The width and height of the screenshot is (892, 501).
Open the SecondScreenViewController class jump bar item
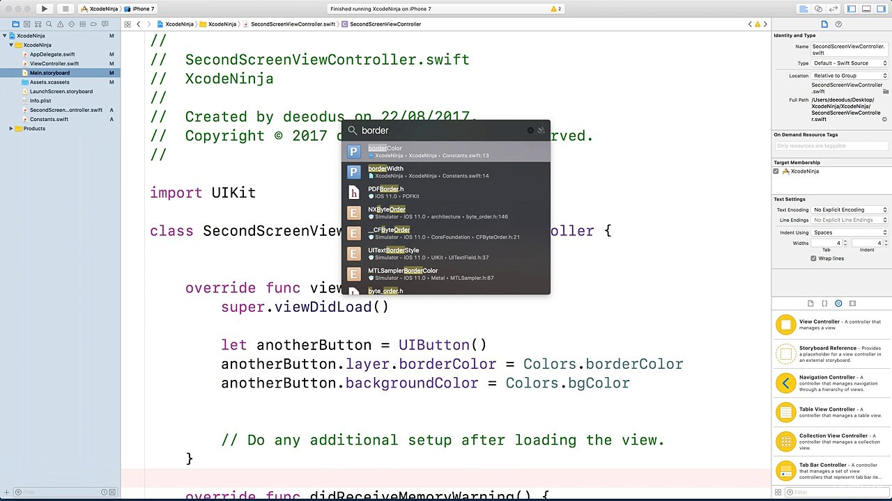[x=381, y=24]
